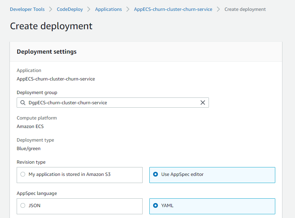Viewport: 295px width, 218px height.
Task: Click the 'Deployment group' label
Action: (x=37, y=93)
